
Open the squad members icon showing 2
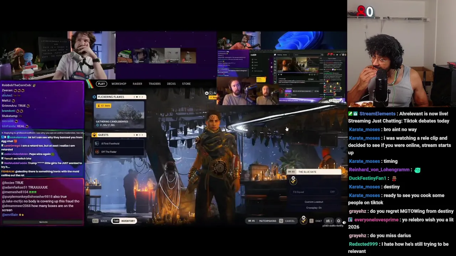coord(329,221)
